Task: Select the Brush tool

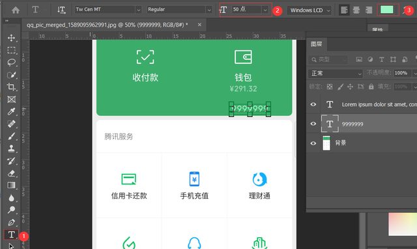Action: pos(11,136)
